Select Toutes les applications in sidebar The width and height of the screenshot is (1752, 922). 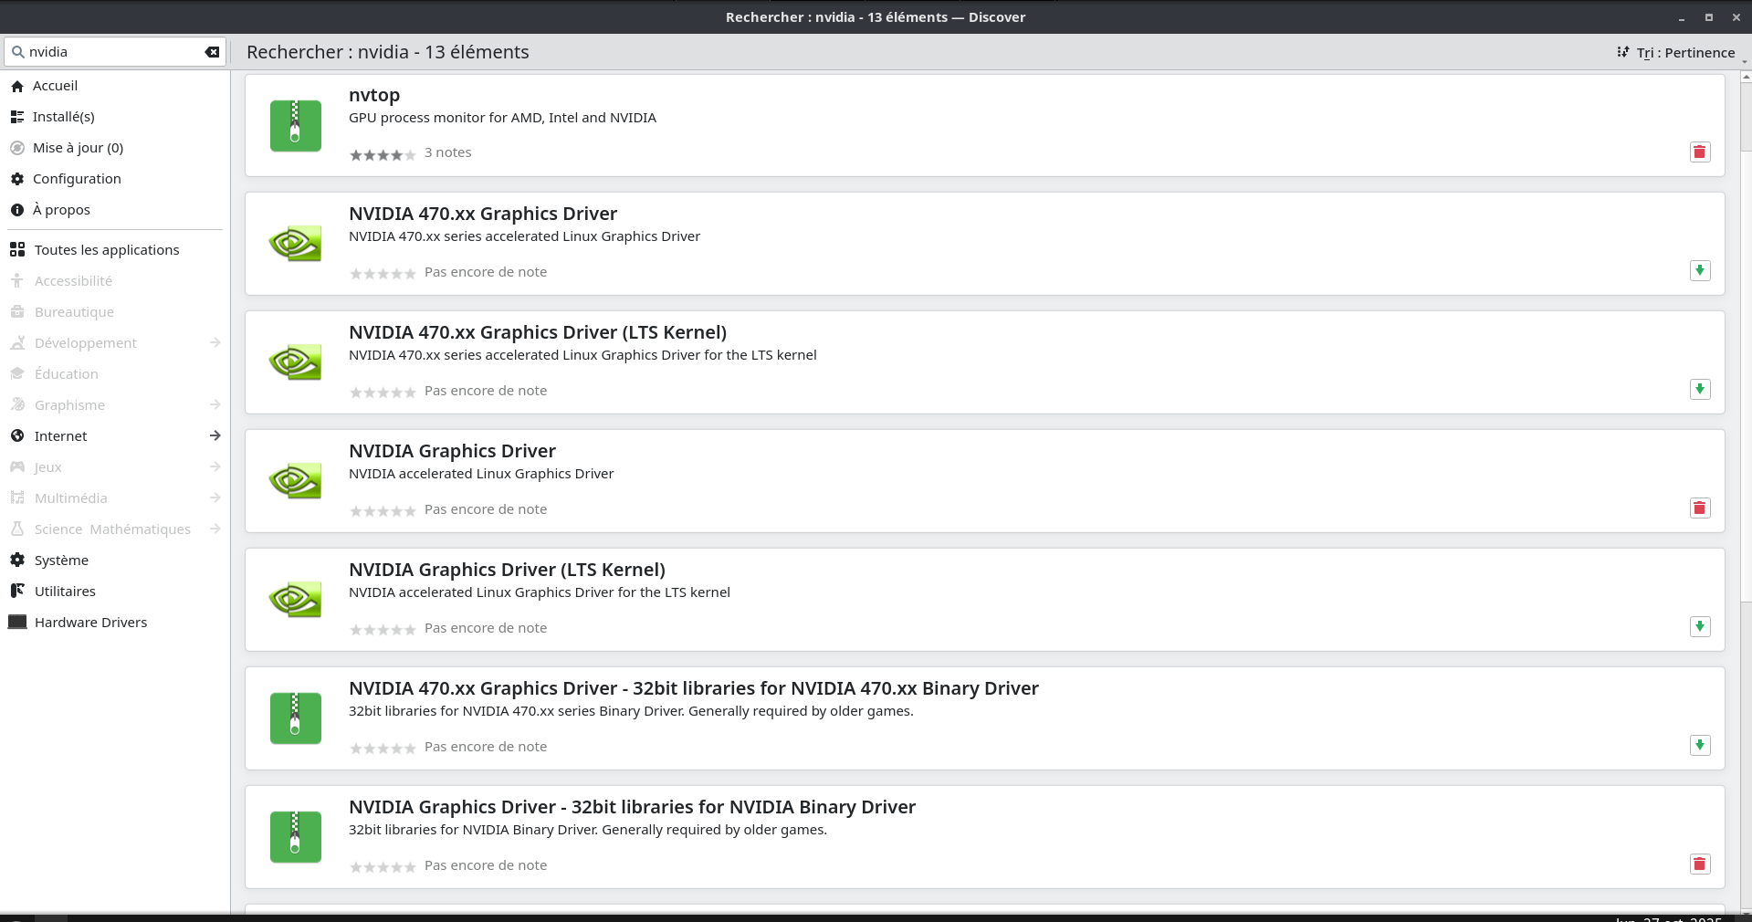click(x=106, y=249)
